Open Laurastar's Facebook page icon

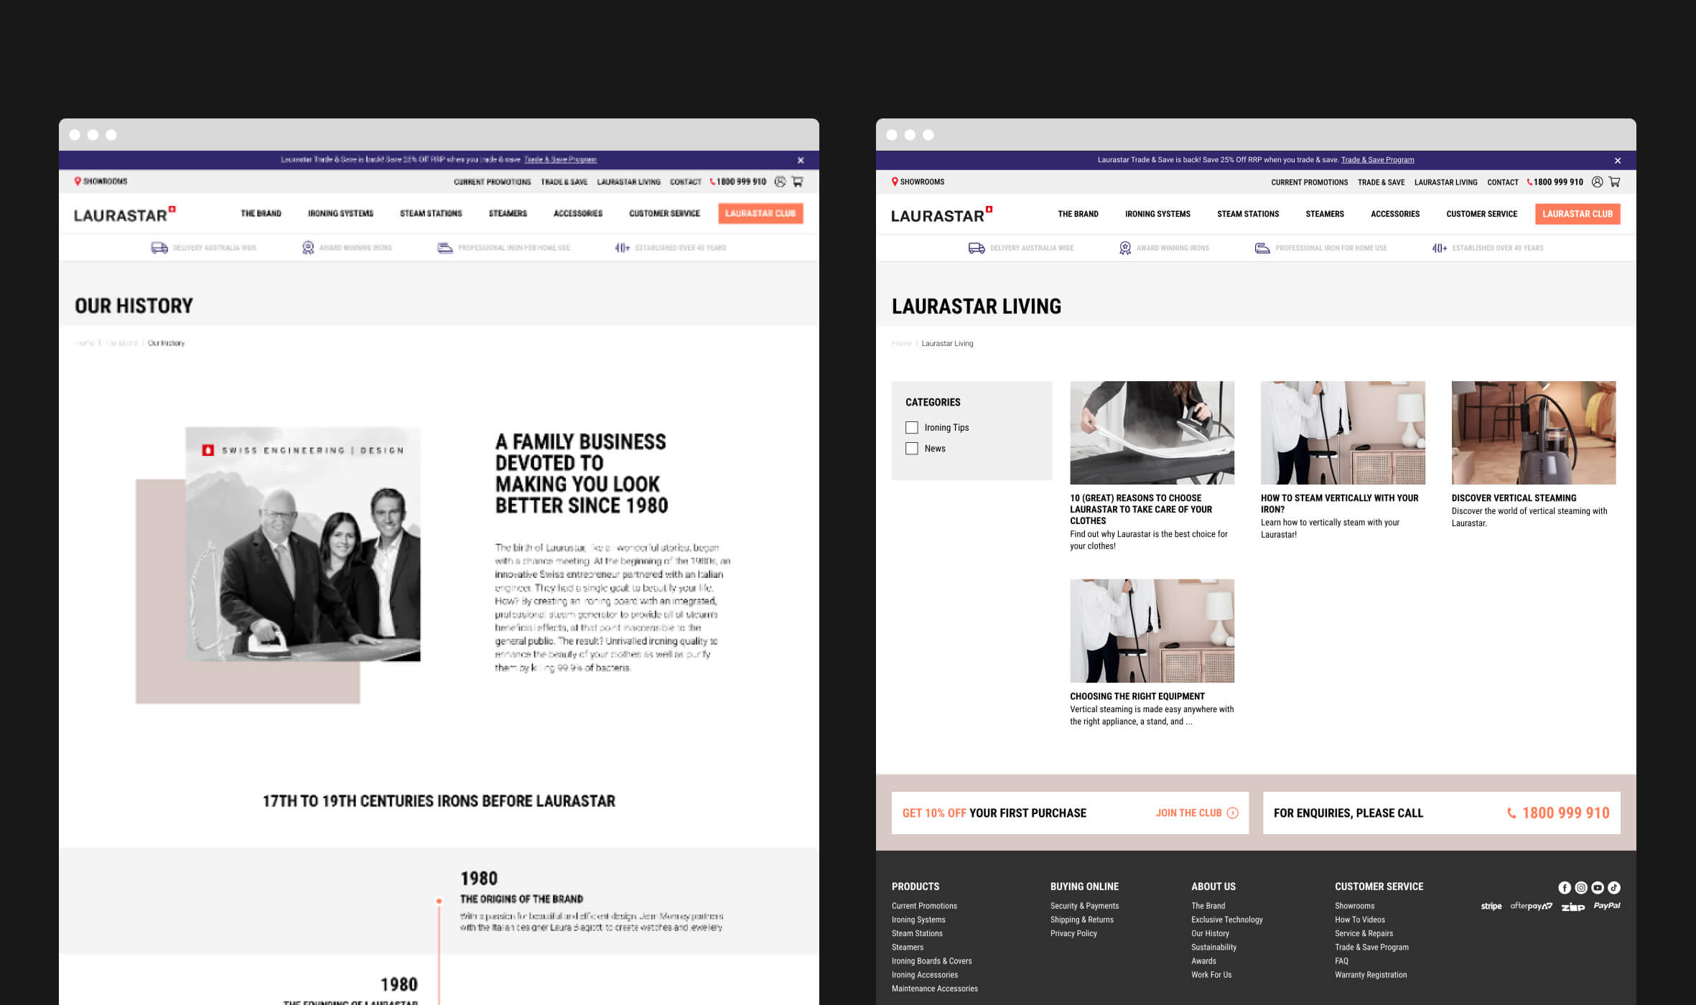pyautogui.click(x=1565, y=887)
